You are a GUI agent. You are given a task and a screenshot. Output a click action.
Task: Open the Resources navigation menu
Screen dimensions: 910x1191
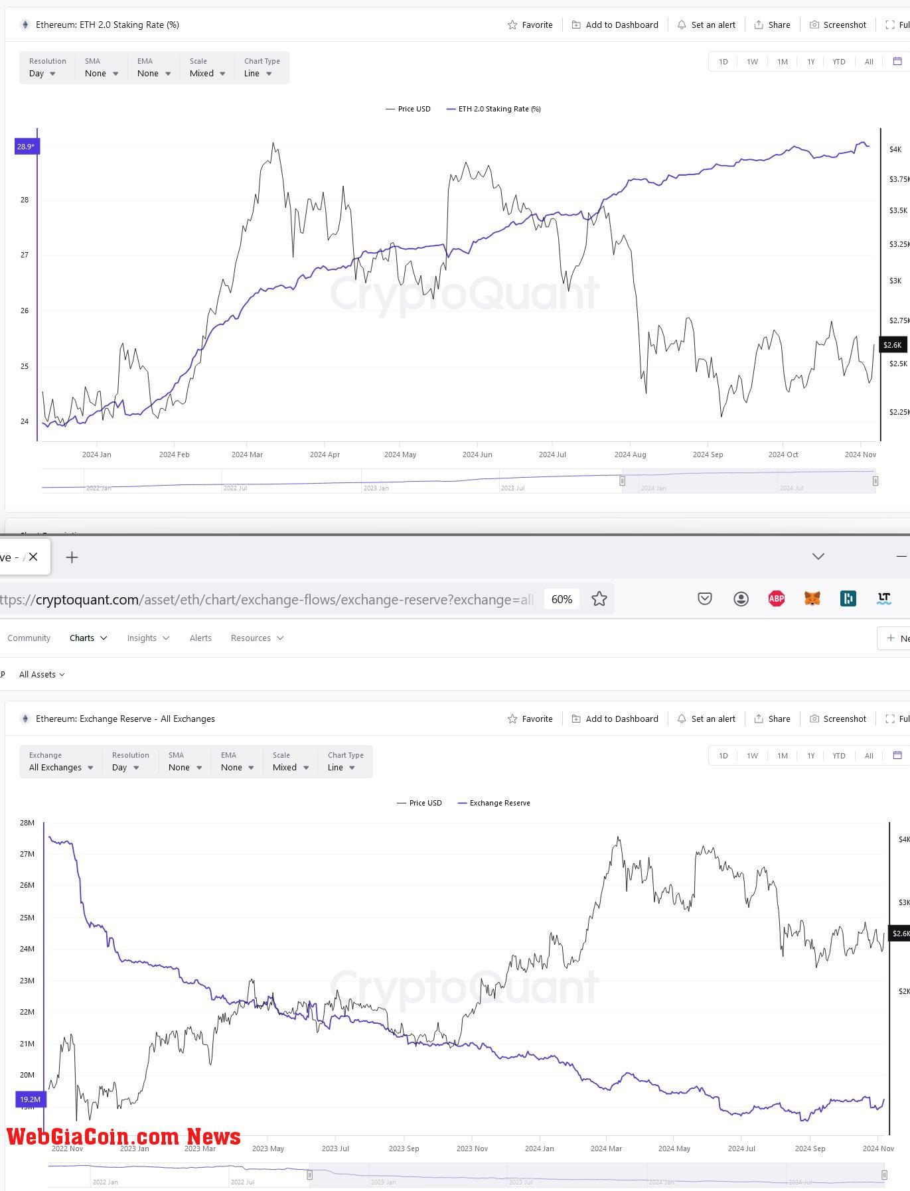257,638
